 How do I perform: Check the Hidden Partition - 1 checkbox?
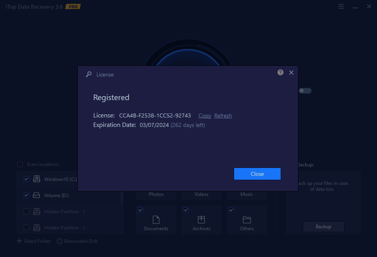[x=26, y=211]
